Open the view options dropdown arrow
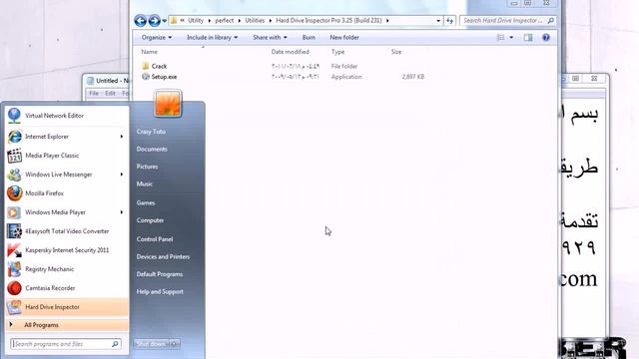This screenshot has height=359, width=639. 511,38
